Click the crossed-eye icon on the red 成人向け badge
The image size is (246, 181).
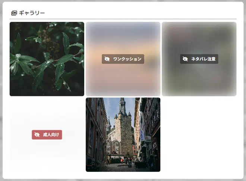click(x=37, y=135)
